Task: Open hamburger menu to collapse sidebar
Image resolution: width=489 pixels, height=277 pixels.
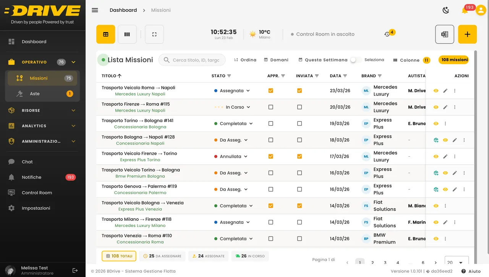Action: [95, 10]
